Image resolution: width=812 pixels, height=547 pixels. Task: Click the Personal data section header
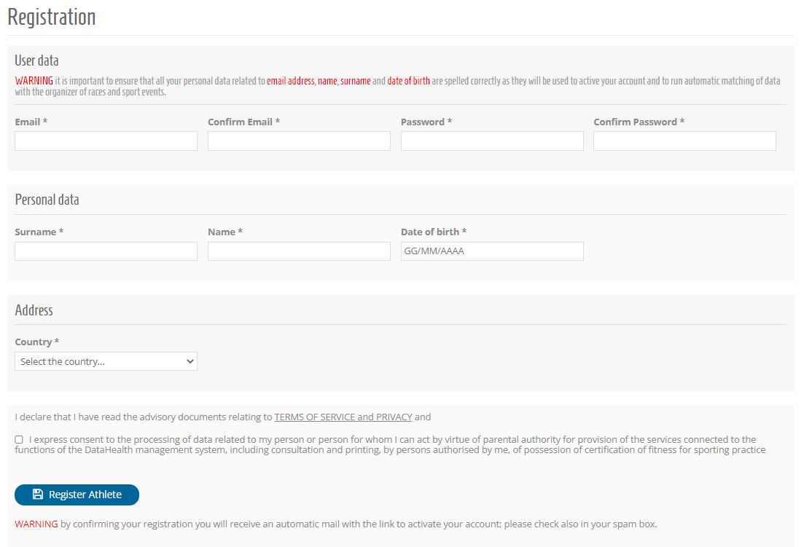click(x=46, y=200)
